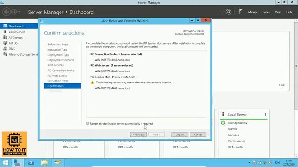Go back with the Previous button
Screen dimensions: 298x167
[x=138, y=135]
